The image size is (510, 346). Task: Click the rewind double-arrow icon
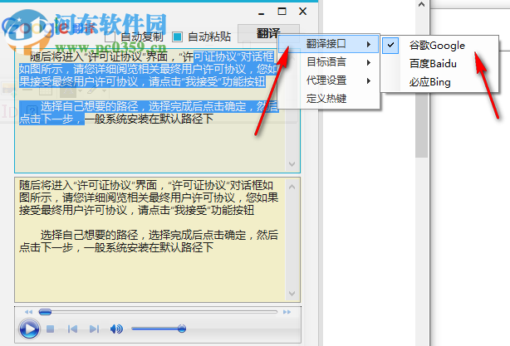pyautogui.click(x=28, y=312)
